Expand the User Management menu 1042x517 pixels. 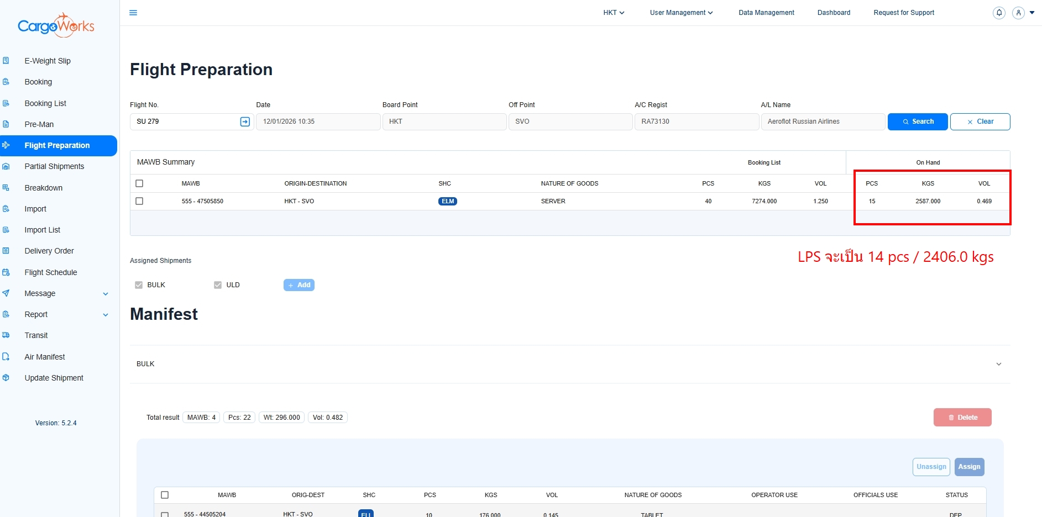681,13
